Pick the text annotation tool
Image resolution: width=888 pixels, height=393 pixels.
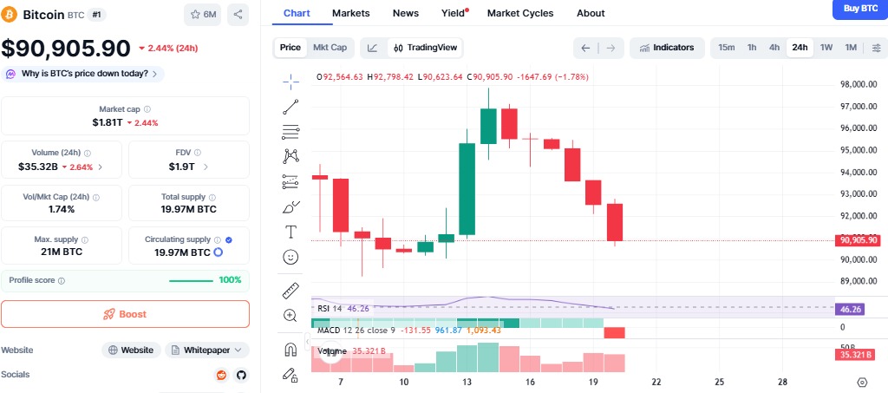291,232
